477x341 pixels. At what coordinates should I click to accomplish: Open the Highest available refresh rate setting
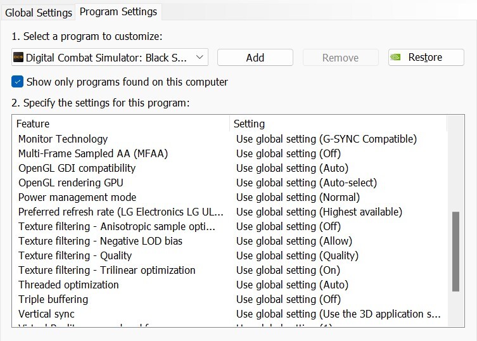(319, 212)
